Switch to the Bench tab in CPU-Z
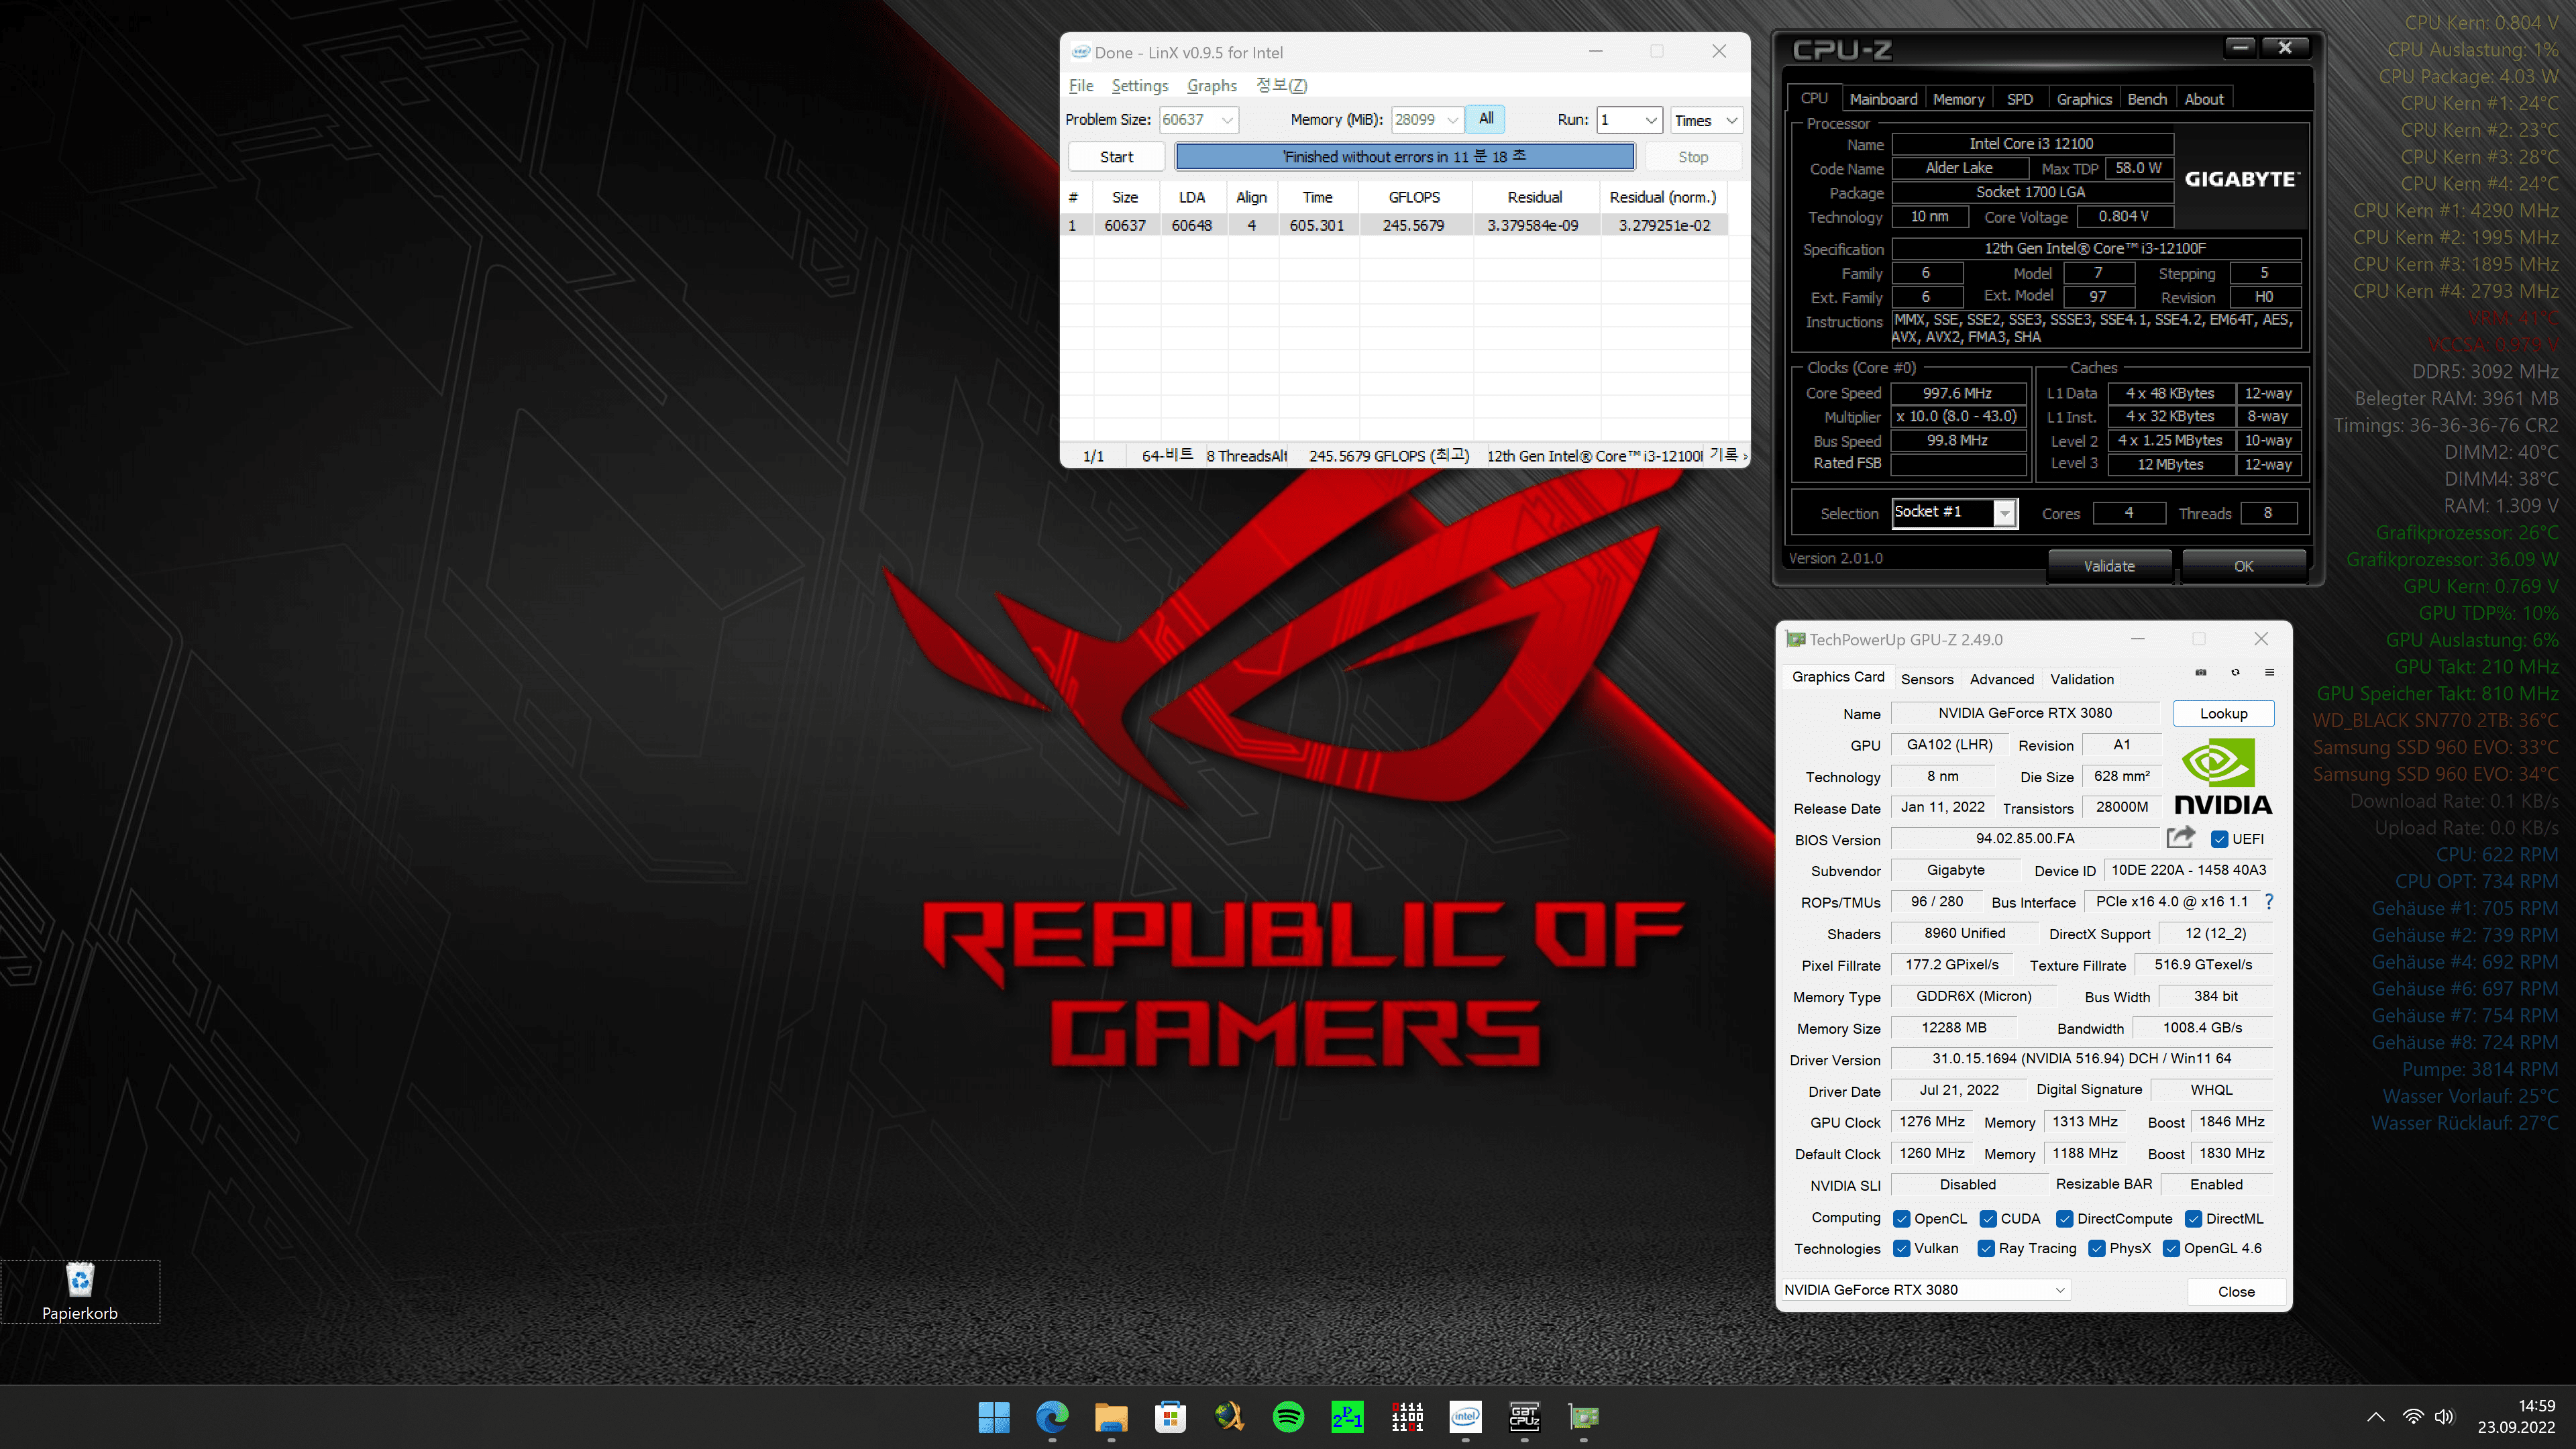 coord(2146,99)
